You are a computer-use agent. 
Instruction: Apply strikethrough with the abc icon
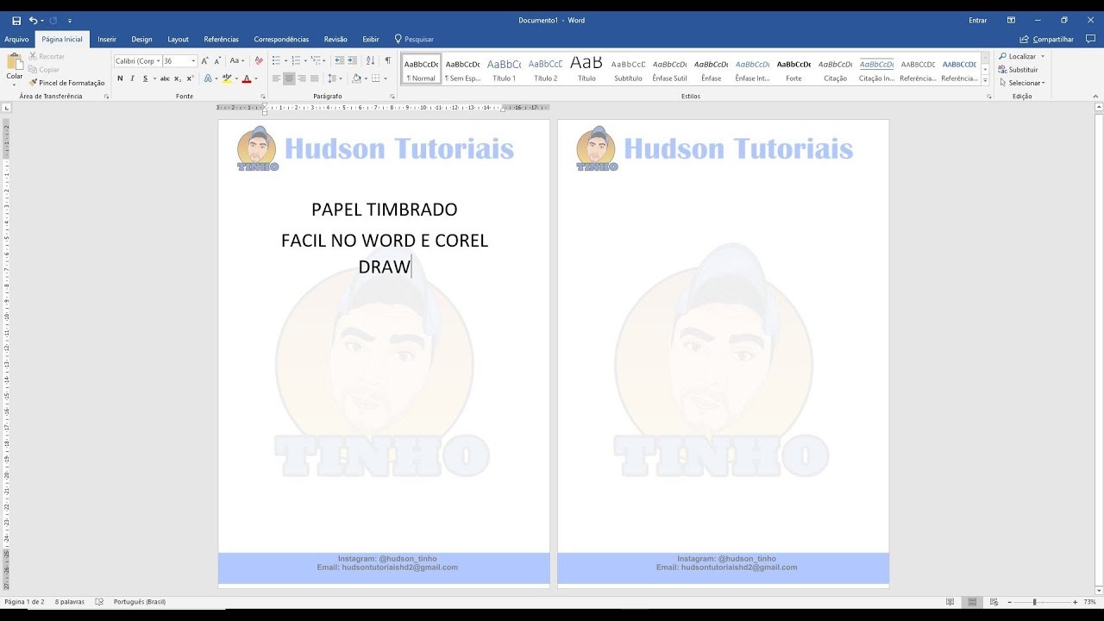point(165,78)
